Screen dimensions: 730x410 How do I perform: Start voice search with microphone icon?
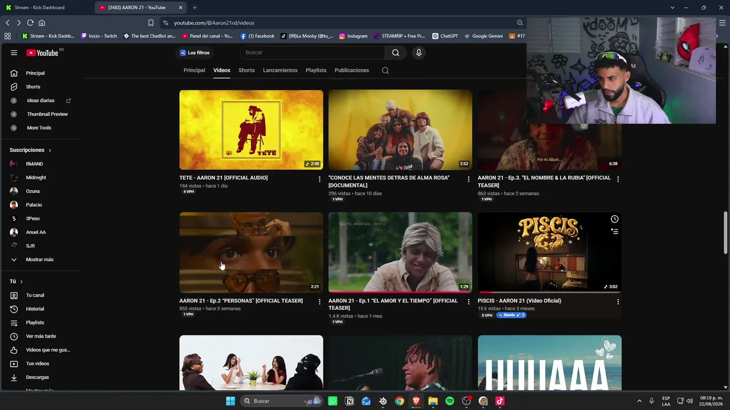coord(419,52)
